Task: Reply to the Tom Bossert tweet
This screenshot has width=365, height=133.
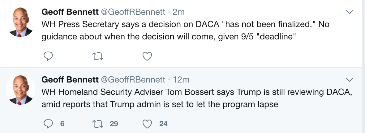Action: (48, 124)
